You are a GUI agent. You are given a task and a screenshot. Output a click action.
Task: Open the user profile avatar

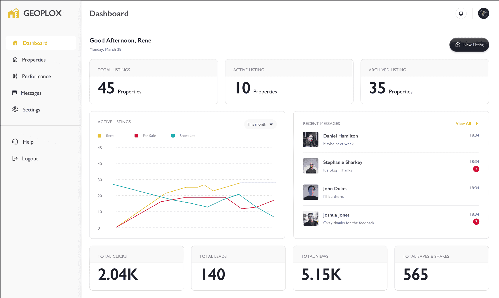(483, 13)
